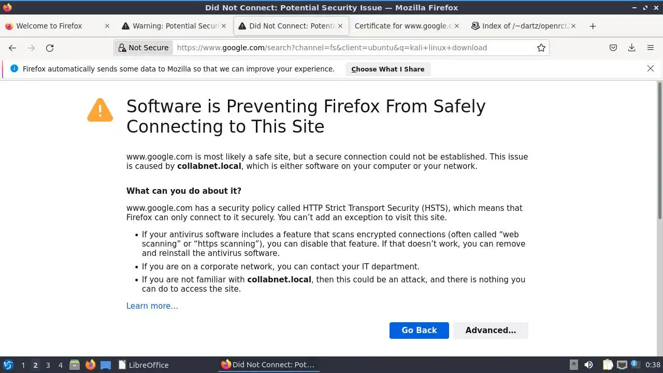Bookmark this page with the star icon

(541, 48)
